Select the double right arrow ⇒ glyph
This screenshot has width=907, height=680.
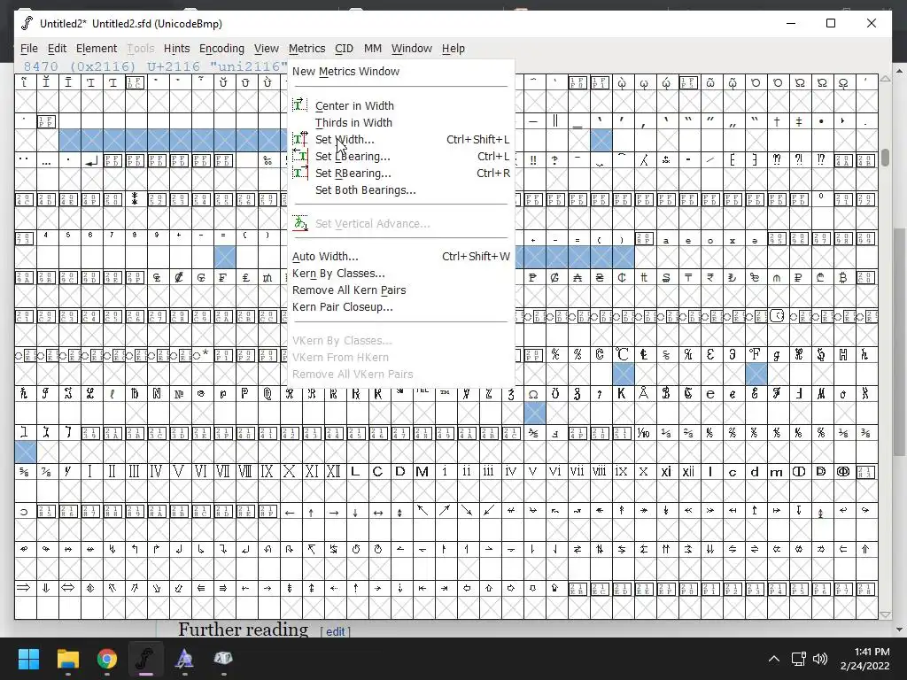click(x=24, y=588)
